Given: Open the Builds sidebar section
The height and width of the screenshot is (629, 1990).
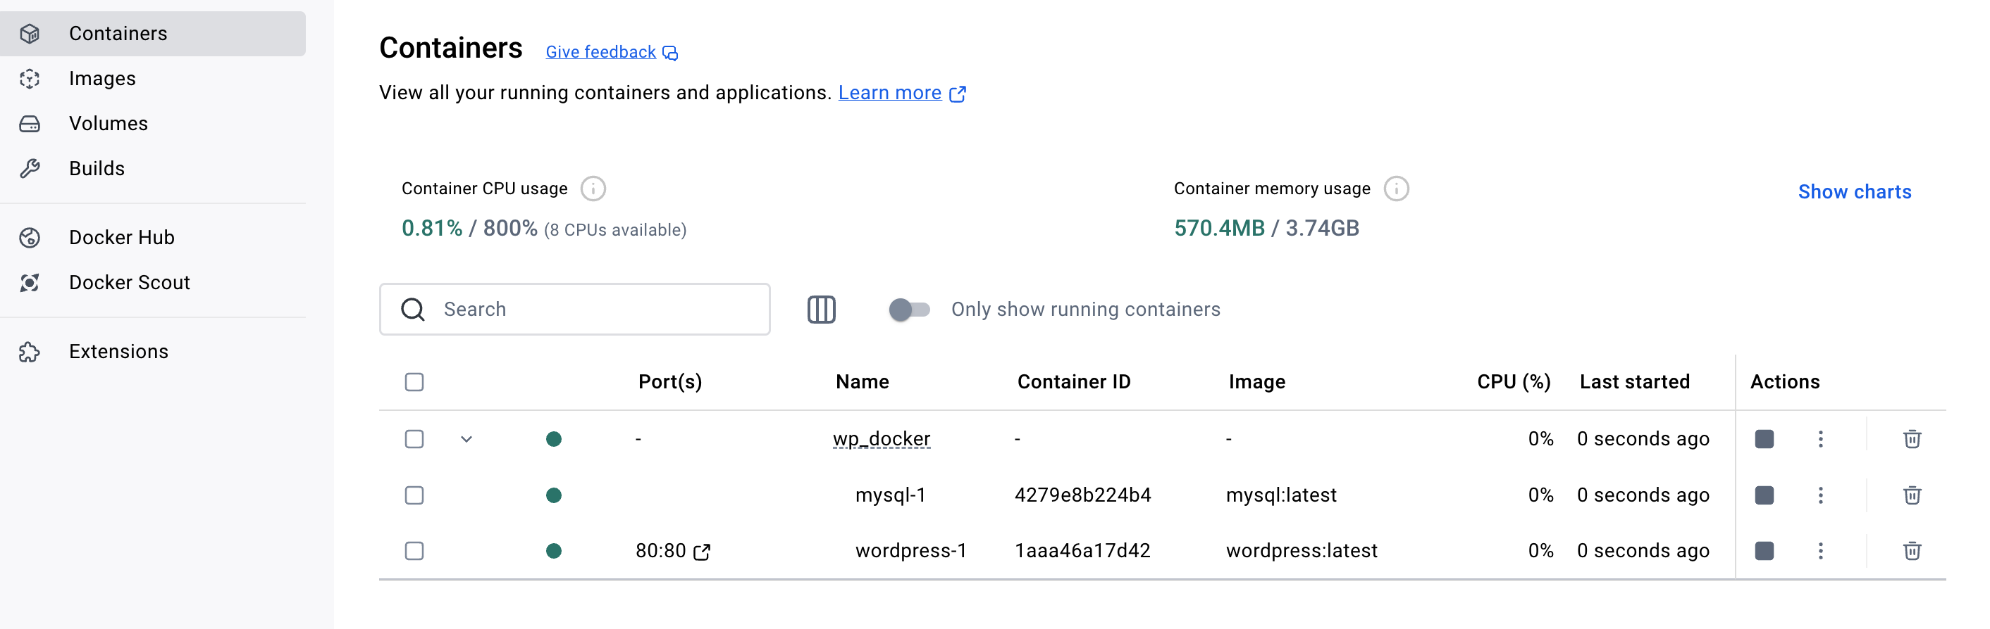Looking at the screenshot, I should click(x=153, y=168).
